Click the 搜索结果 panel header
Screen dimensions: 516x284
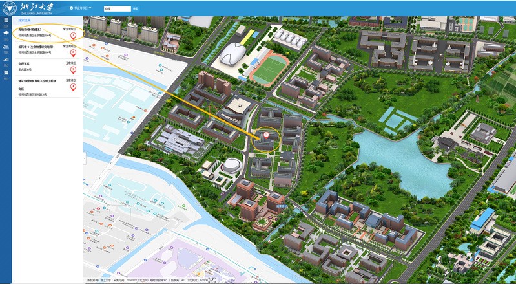25,21
